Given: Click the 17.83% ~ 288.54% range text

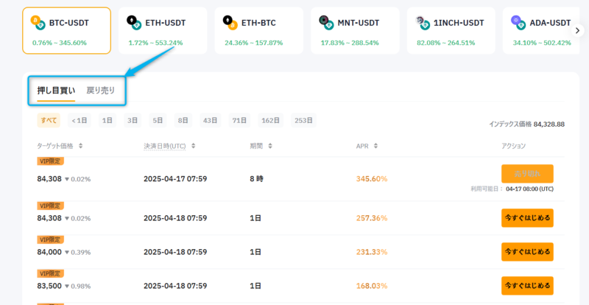Looking at the screenshot, I should [350, 43].
